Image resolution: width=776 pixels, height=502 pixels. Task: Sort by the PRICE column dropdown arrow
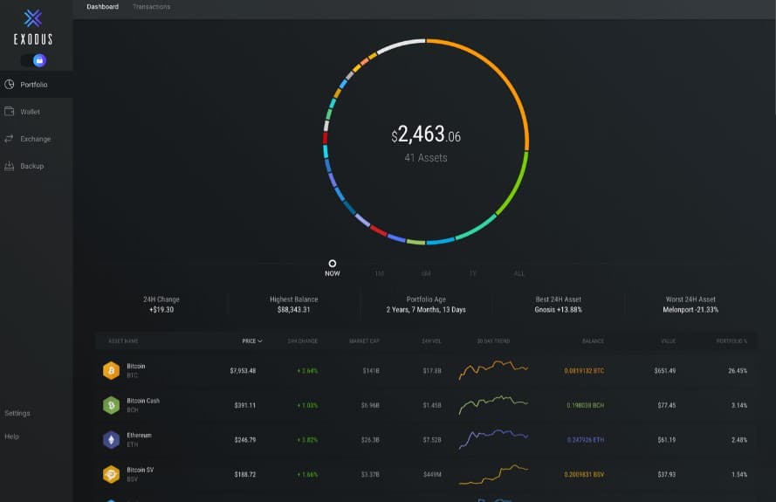point(260,341)
